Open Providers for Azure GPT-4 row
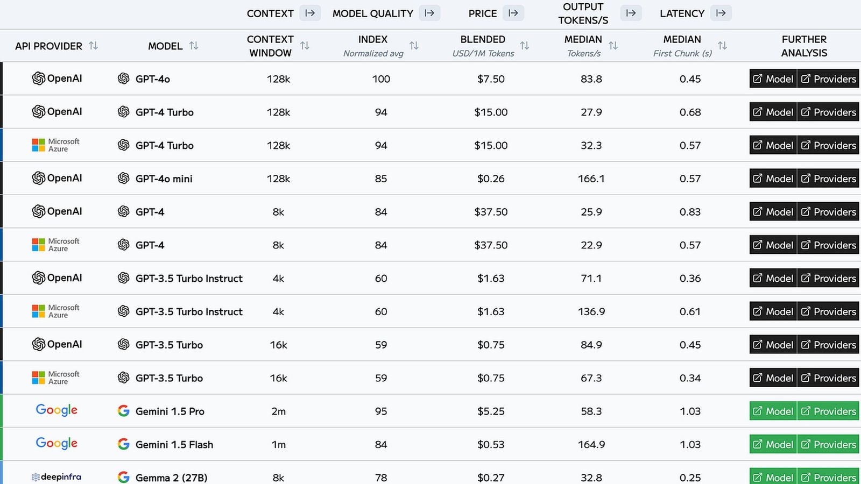Image resolution: width=861 pixels, height=484 pixels. click(828, 245)
